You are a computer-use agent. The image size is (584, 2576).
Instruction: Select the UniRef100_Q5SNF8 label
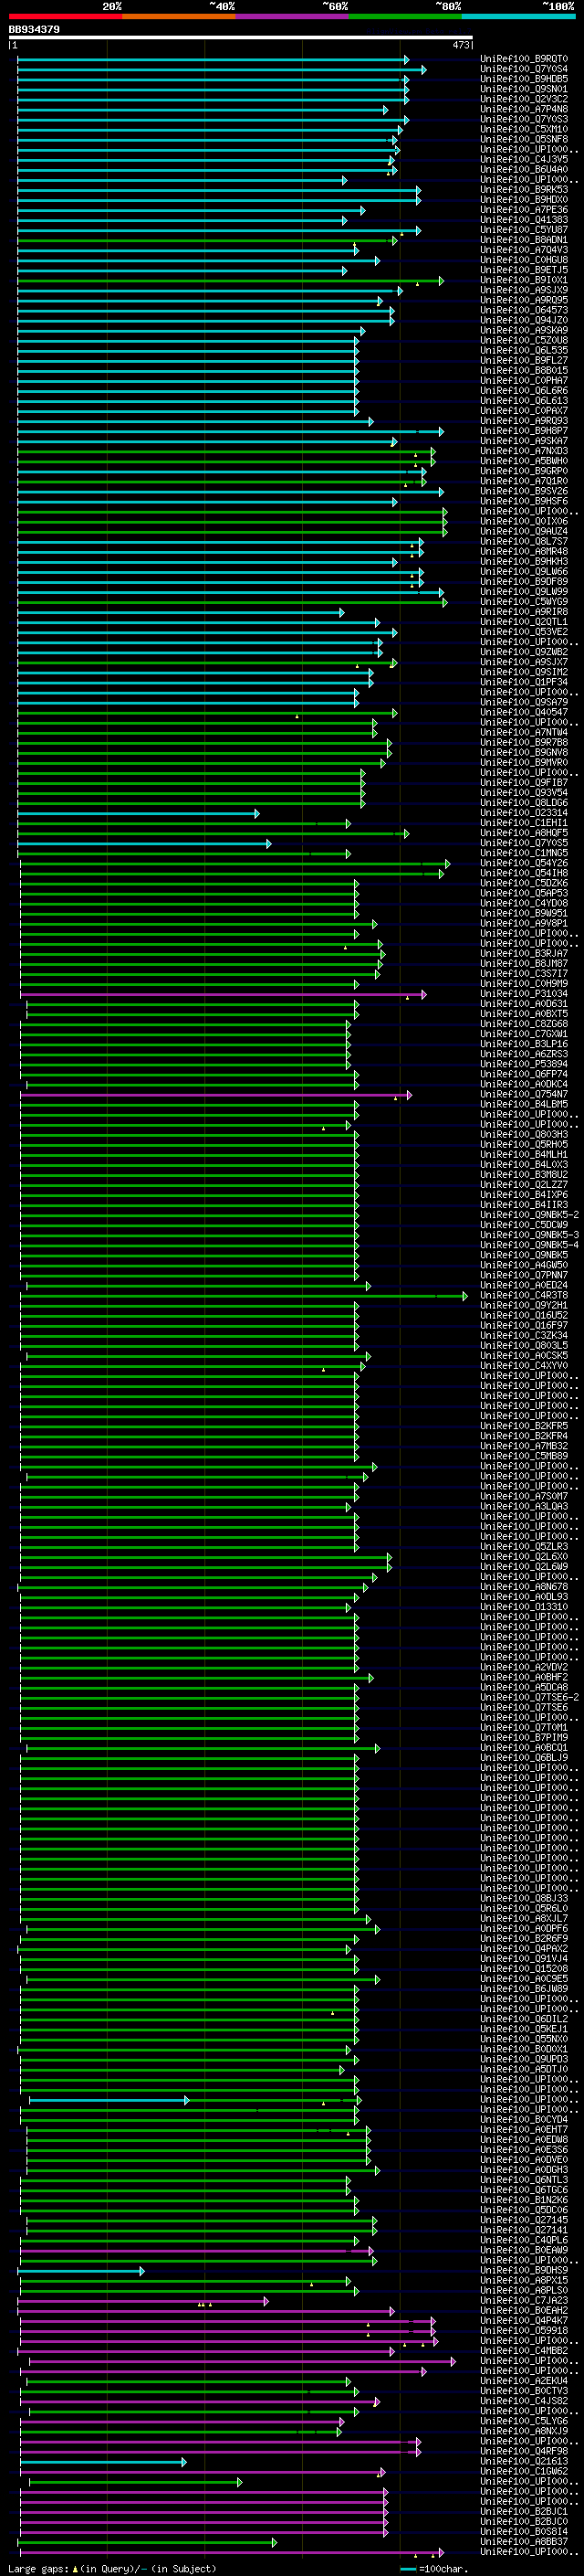524,139
